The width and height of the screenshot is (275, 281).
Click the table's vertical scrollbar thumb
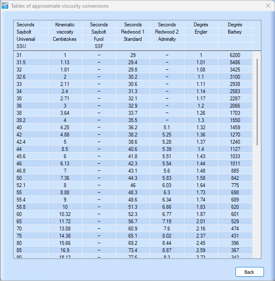(257, 102)
